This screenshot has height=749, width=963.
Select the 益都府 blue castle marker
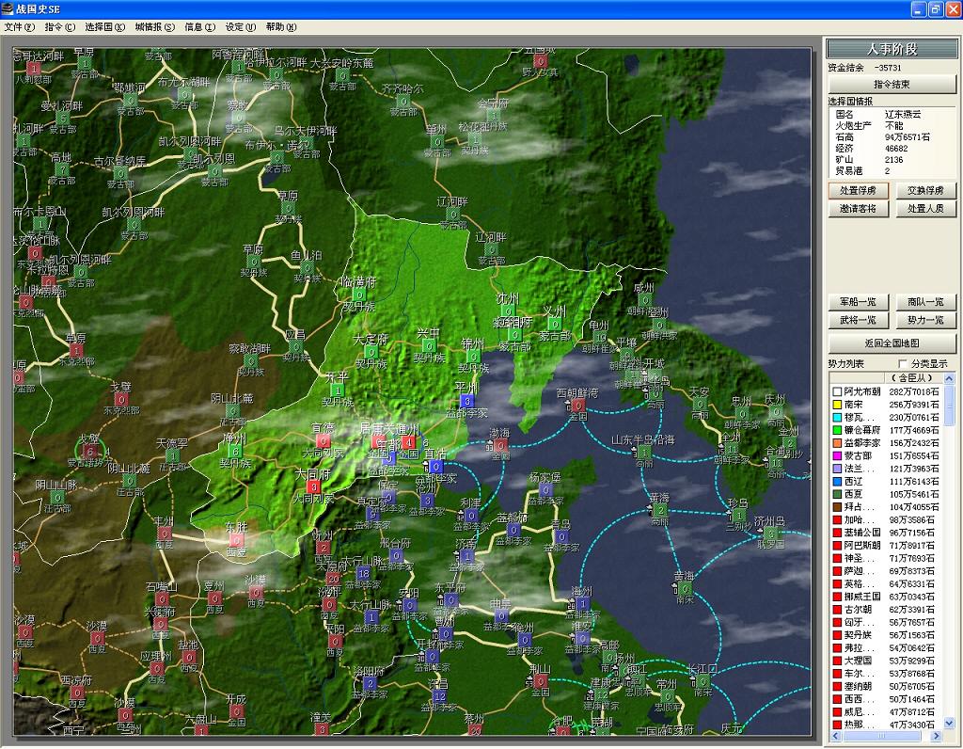513,530
